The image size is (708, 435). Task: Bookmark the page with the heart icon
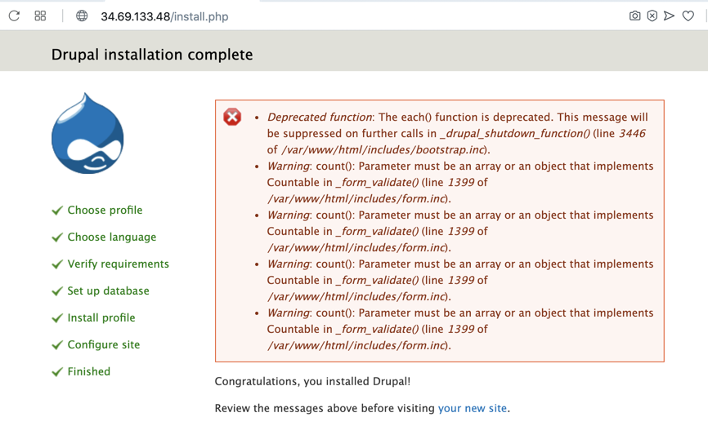[688, 16]
